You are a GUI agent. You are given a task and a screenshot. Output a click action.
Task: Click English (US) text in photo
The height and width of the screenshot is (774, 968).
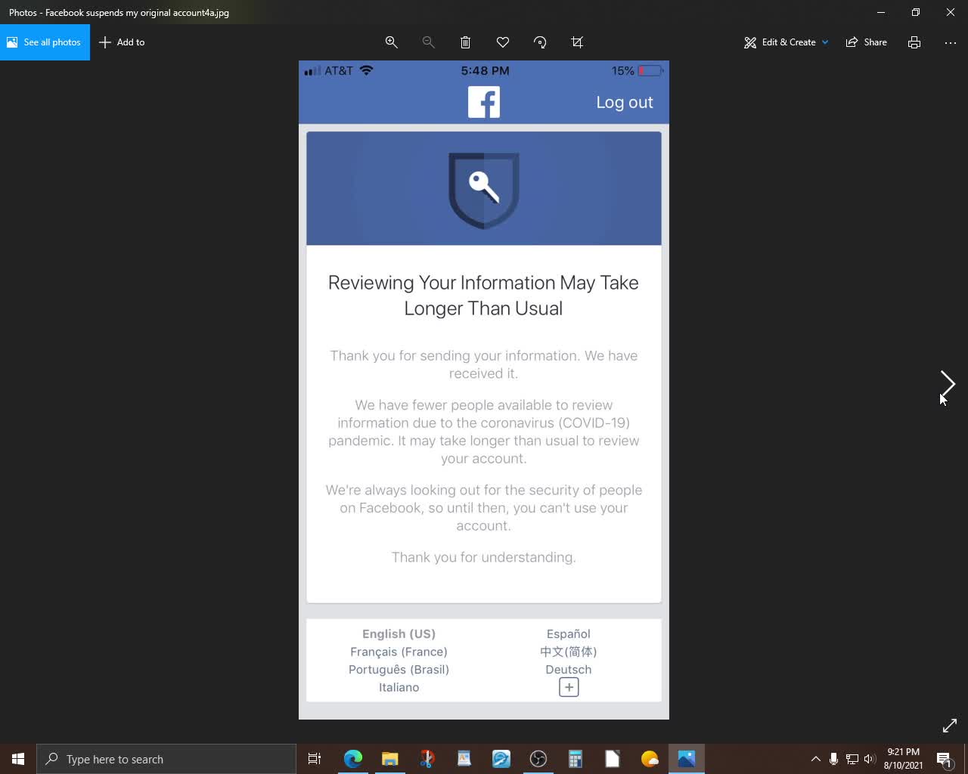(x=399, y=634)
